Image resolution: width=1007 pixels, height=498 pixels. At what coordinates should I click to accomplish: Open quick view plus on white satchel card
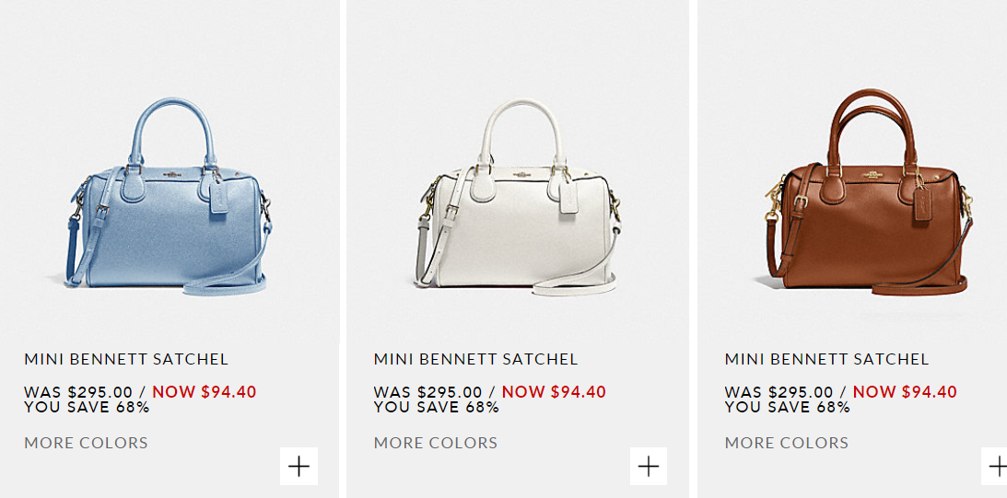649,466
